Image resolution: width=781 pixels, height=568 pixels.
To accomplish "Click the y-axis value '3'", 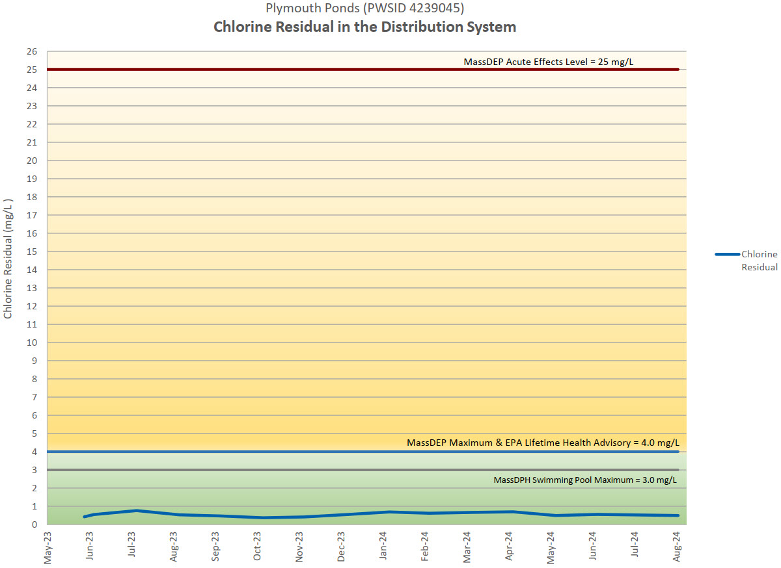I will (35, 470).
